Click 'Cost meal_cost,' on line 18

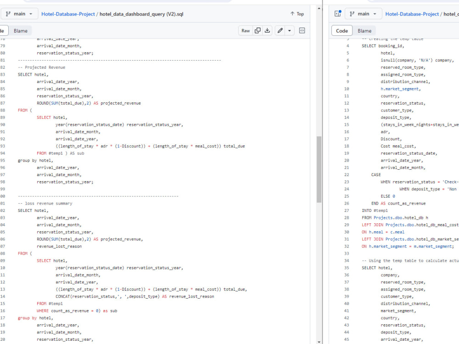[x=398, y=146]
